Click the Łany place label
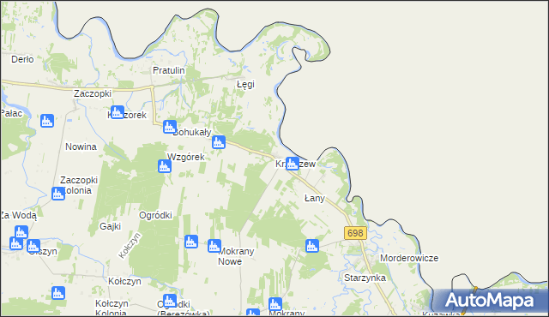 (x=315, y=199)
